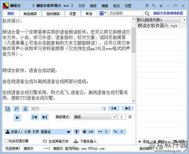Click the home icon in title bar

(147, 6)
